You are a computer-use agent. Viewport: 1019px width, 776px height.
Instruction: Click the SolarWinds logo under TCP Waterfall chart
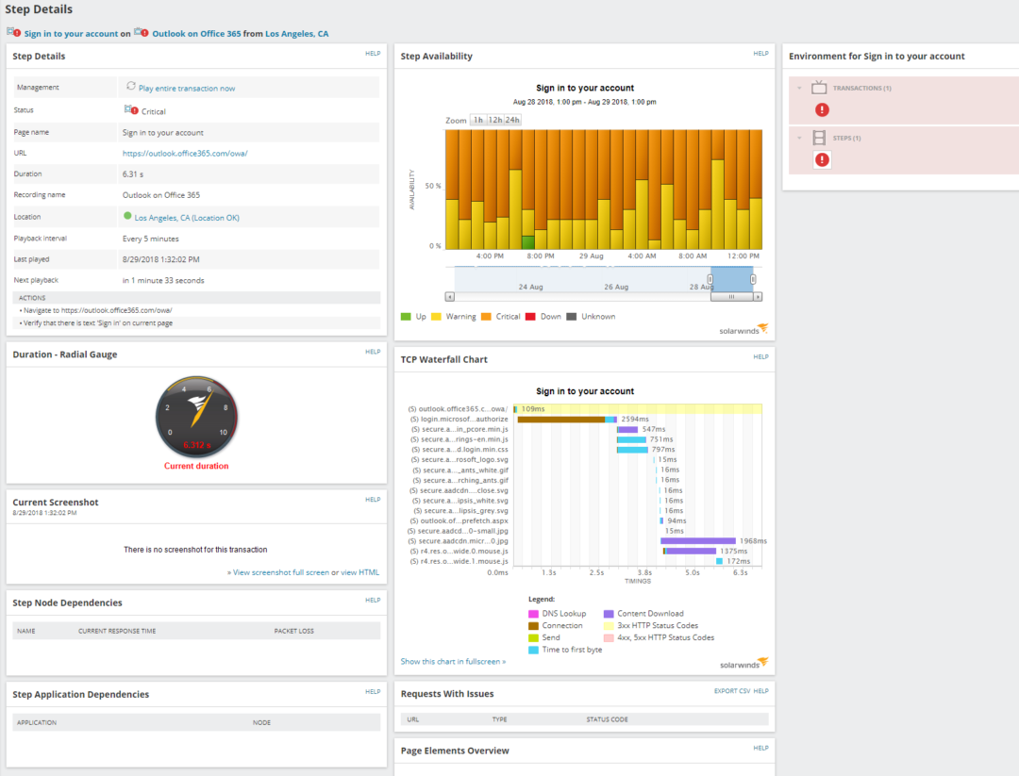[744, 664]
